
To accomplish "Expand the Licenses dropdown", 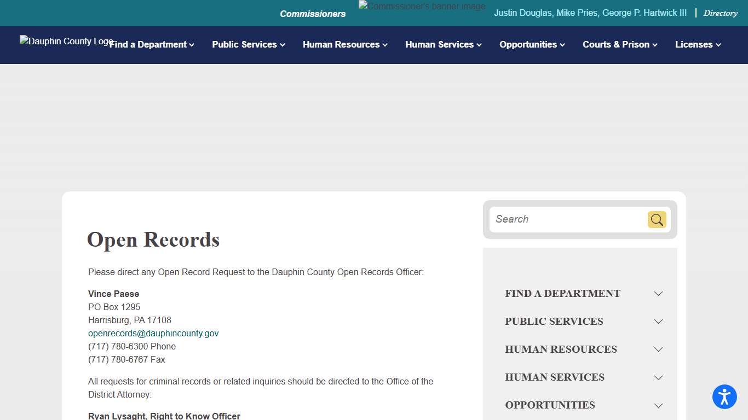I will click(x=697, y=45).
